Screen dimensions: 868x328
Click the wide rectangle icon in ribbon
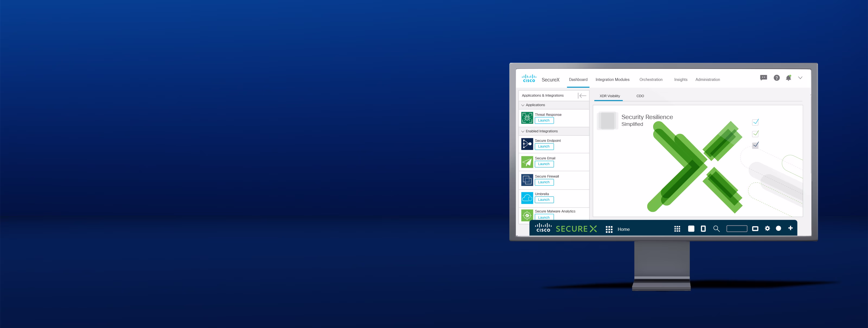click(755, 229)
